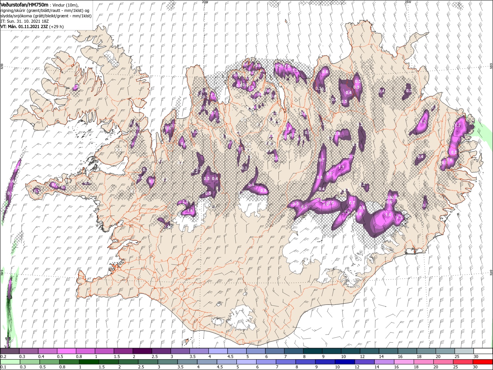Select the deep blue 10 mm rain swatch

pyautogui.click(x=345, y=362)
